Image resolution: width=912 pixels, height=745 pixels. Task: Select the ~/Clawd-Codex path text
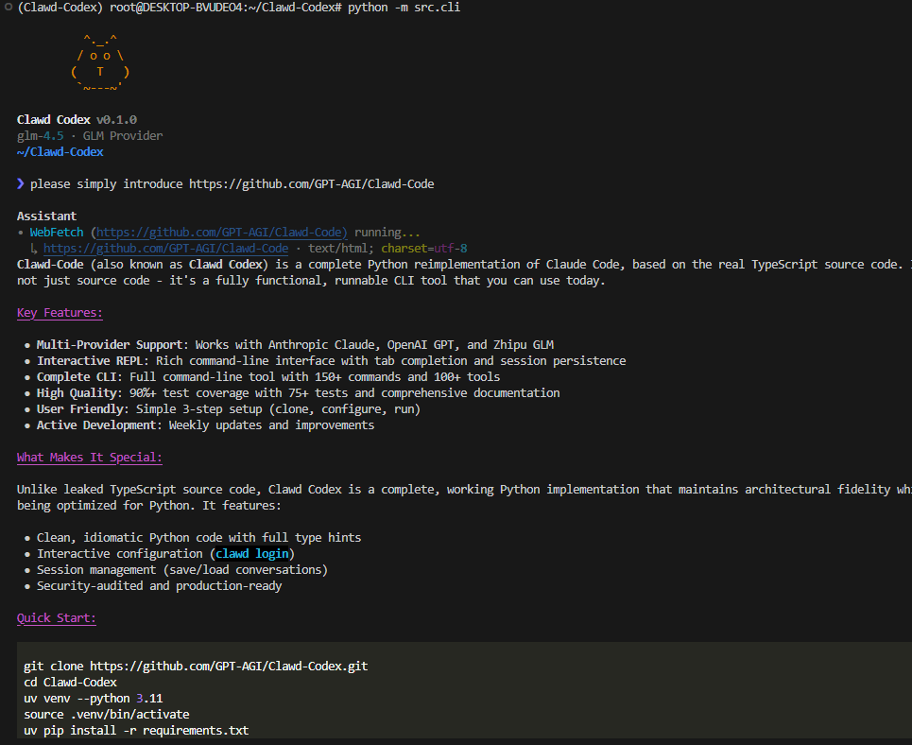pos(60,151)
